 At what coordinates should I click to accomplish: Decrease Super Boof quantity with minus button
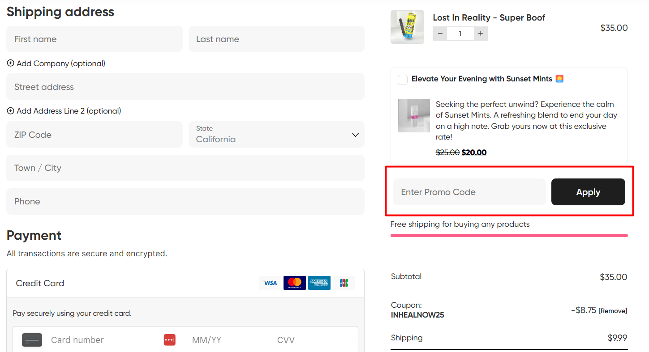[x=440, y=34]
